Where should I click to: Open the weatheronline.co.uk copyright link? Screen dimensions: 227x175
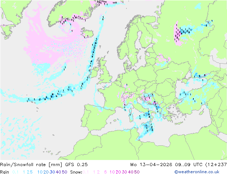coord(197,172)
